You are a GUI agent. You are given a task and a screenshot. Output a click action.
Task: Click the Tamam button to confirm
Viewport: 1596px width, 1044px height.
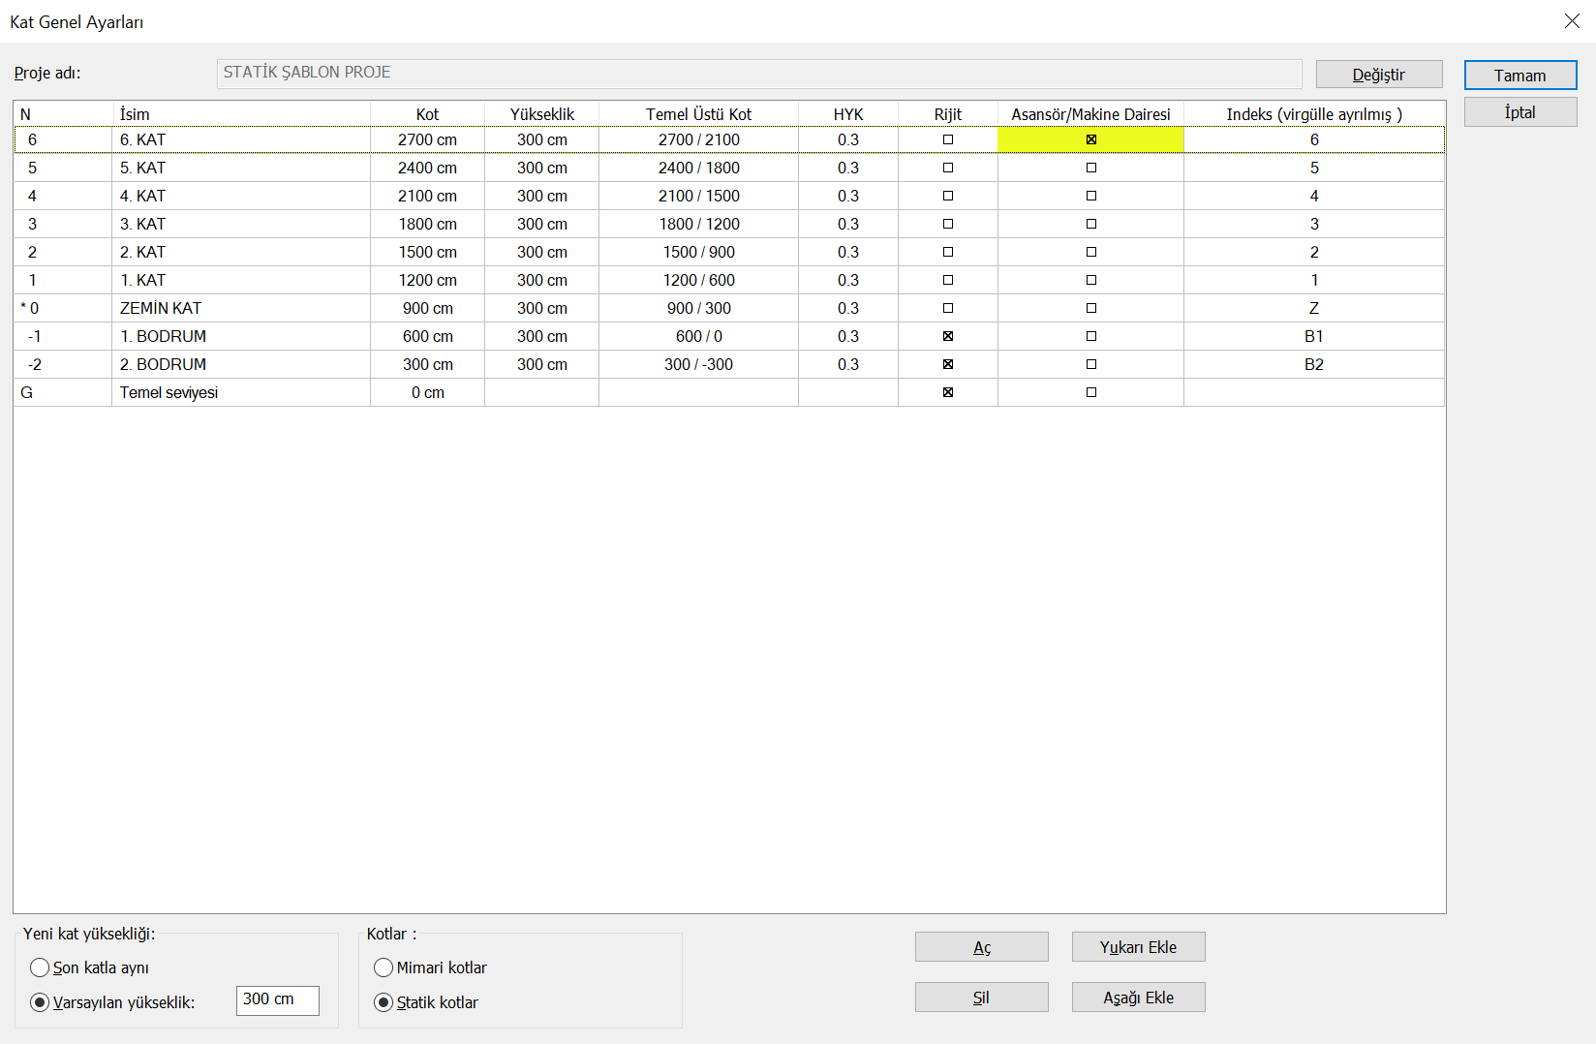tap(1519, 76)
